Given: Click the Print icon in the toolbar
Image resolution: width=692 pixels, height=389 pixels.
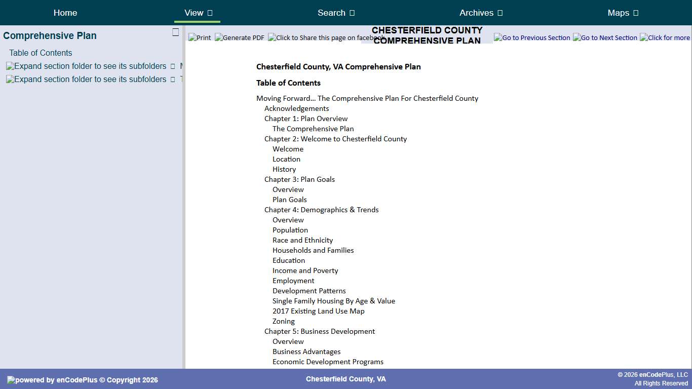Looking at the screenshot, I should [x=200, y=37].
